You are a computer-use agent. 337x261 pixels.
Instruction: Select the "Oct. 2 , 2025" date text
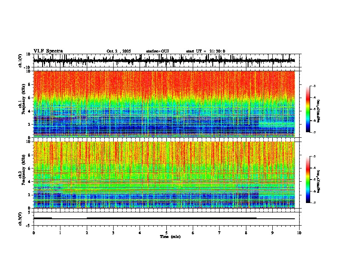[119, 51]
